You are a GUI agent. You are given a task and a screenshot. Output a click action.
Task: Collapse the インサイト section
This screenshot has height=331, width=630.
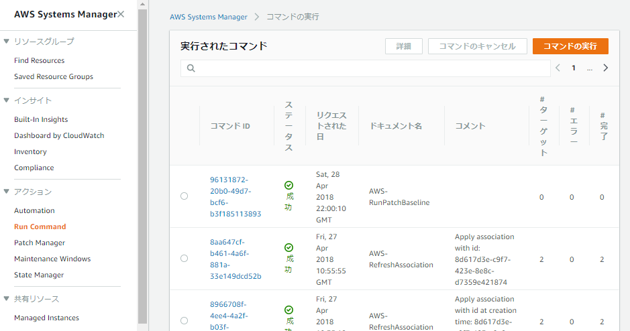click(x=7, y=100)
